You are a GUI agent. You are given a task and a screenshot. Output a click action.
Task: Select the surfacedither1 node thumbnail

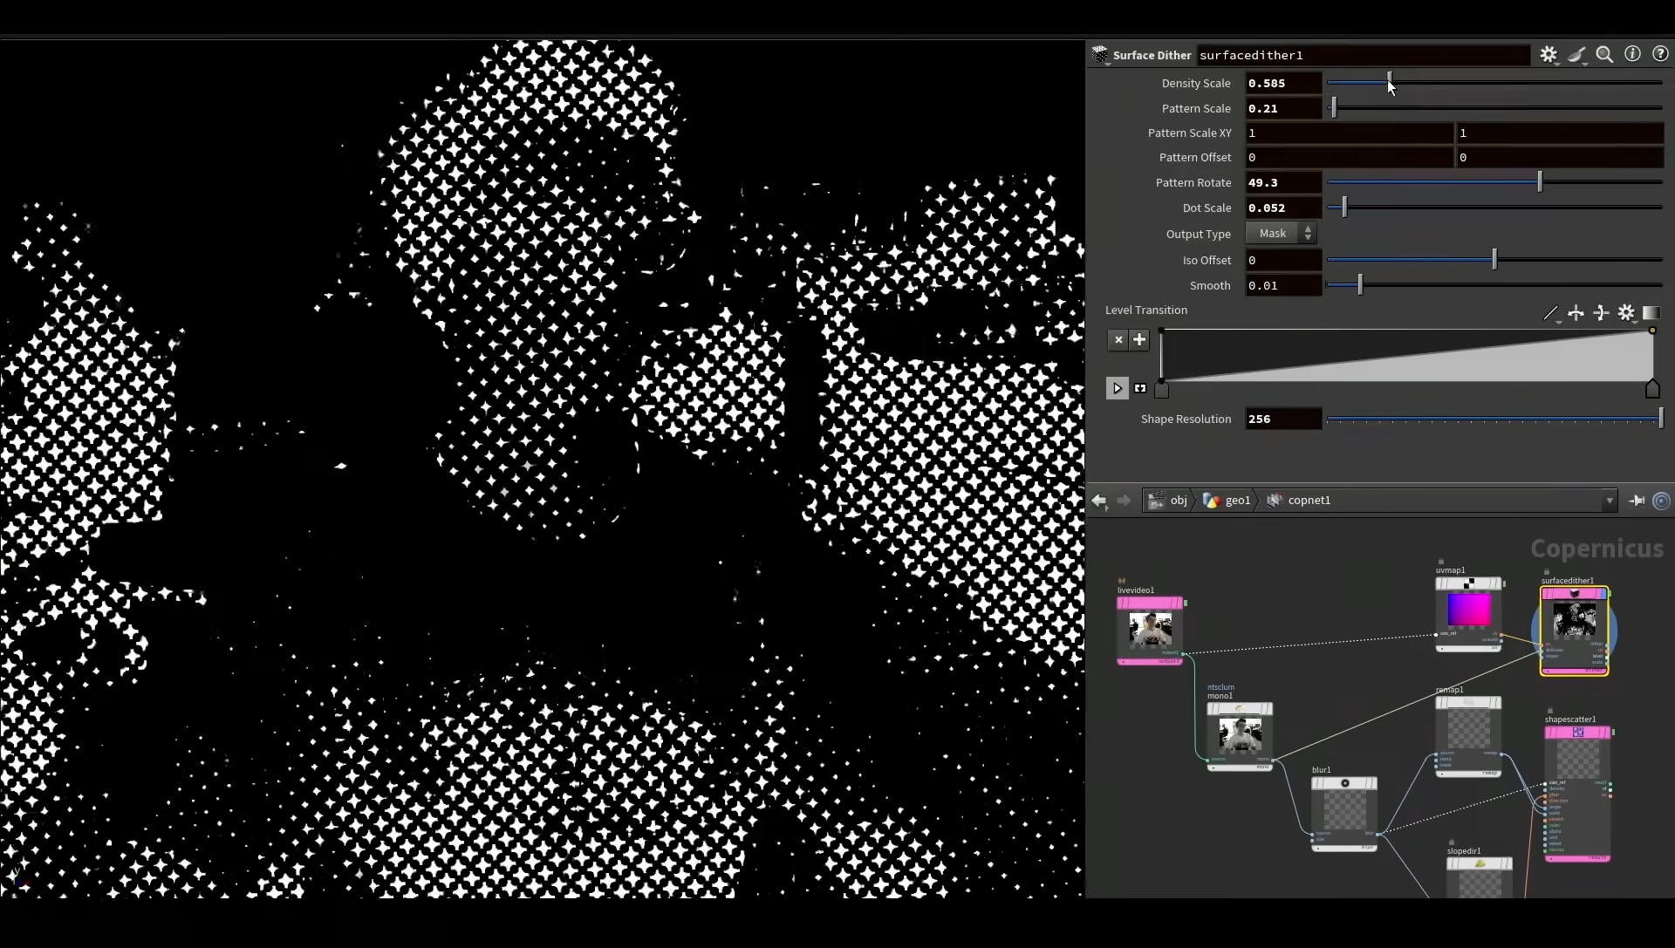1575,620
